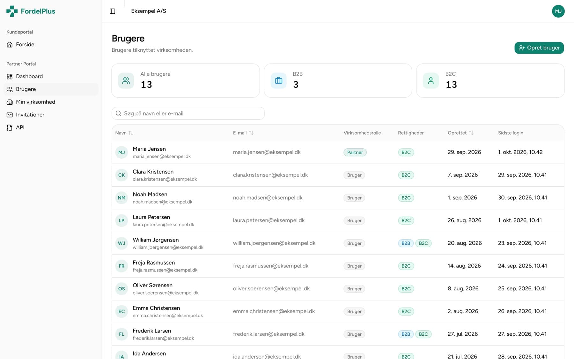The image size is (574, 359).
Task: Open Maria Jensen's user name
Action: (x=149, y=149)
